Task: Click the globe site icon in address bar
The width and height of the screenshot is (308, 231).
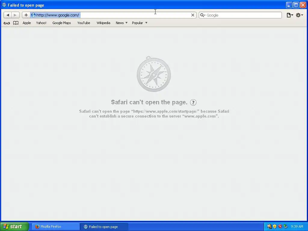Action: point(33,15)
